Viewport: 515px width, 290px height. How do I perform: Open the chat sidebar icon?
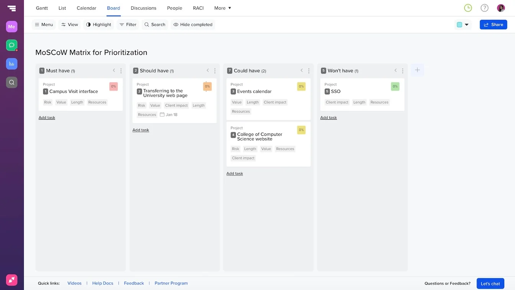pos(11,45)
